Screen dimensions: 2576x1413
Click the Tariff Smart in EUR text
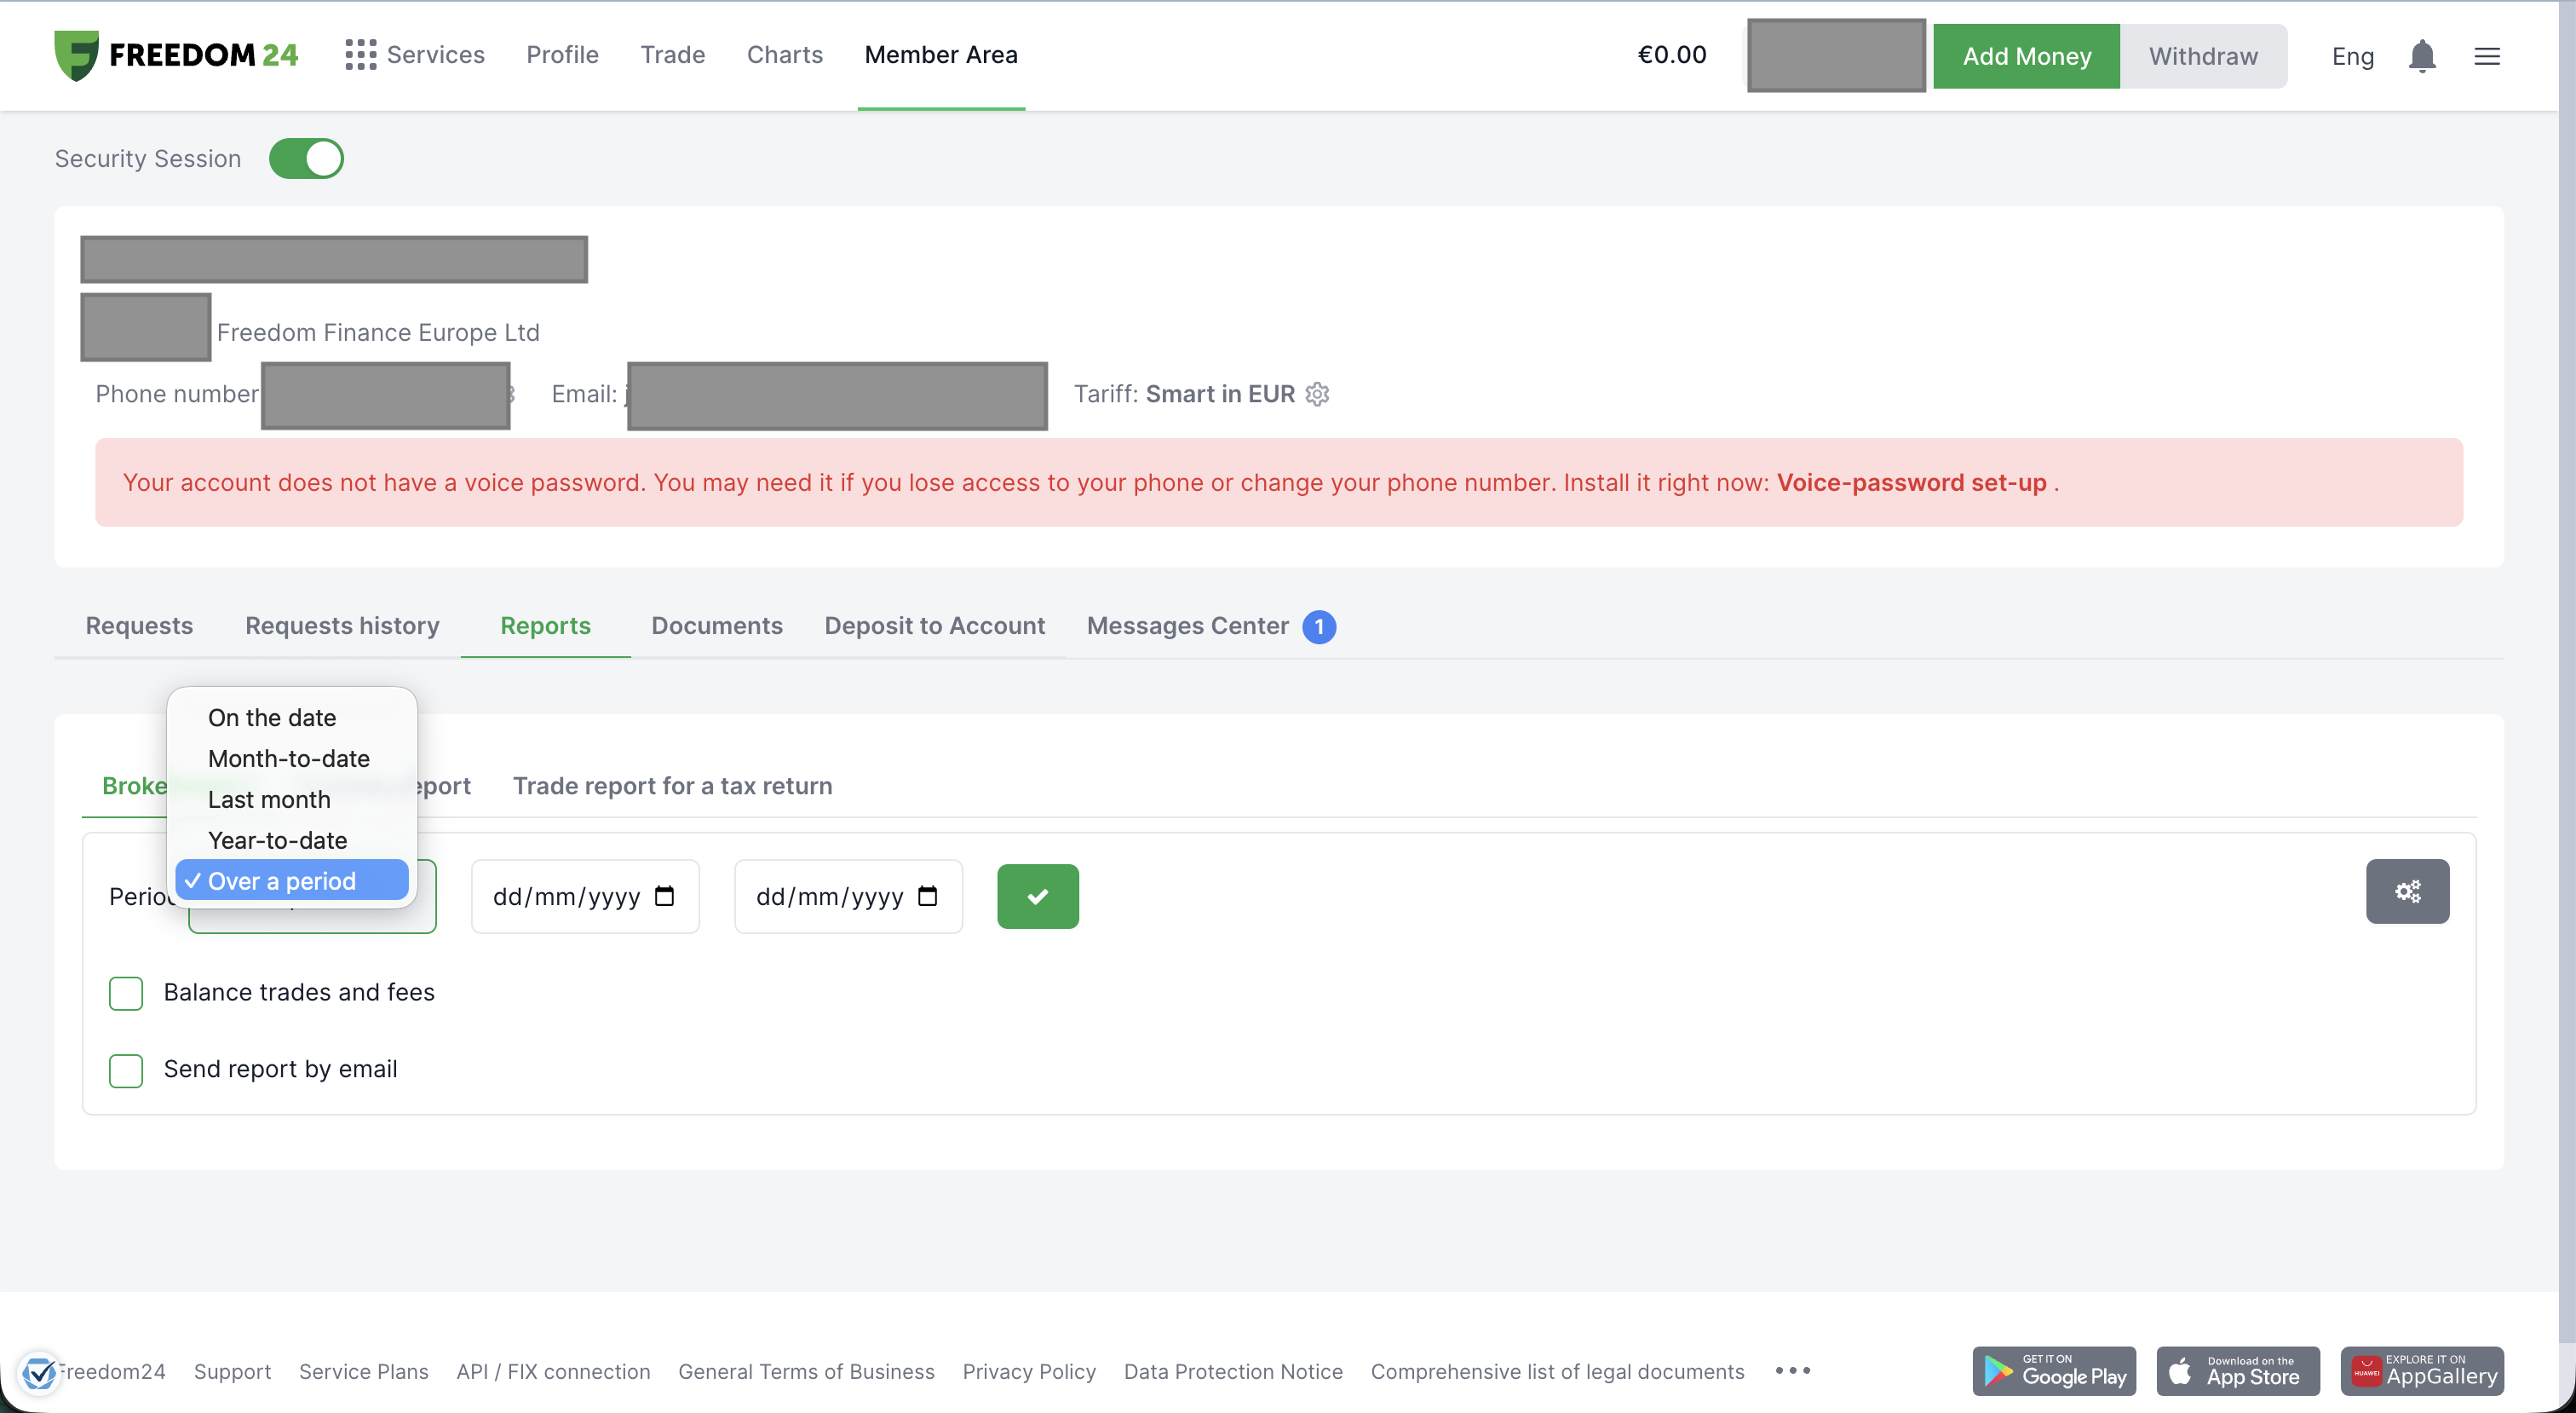click(1184, 395)
